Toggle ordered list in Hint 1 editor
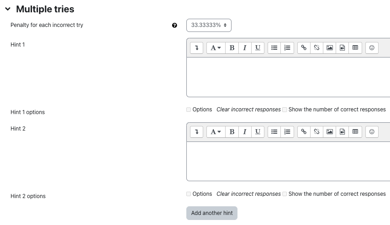Viewport: 390px width, 225px height. pyautogui.click(x=287, y=48)
